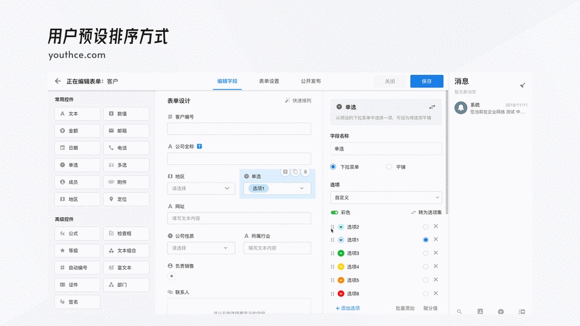Open the 自定义 options source dropdown
This screenshot has height=326, width=580.
(x=386, y=198)
